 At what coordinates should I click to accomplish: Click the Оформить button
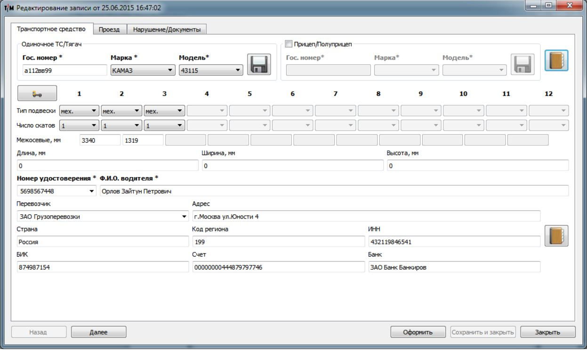pos(418,332)
